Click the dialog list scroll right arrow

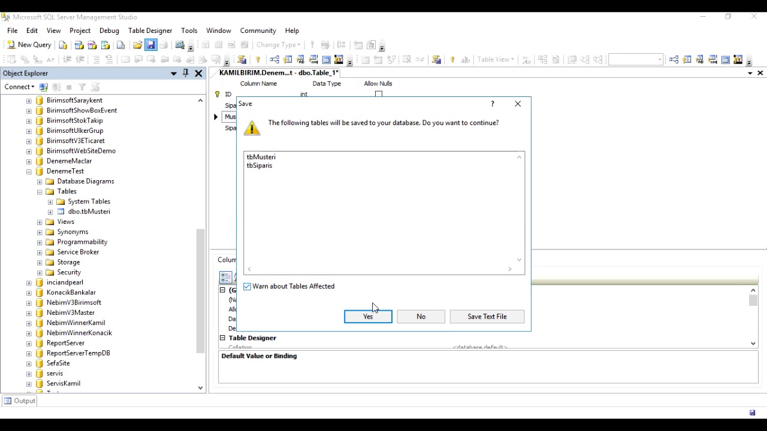point(510,269)
